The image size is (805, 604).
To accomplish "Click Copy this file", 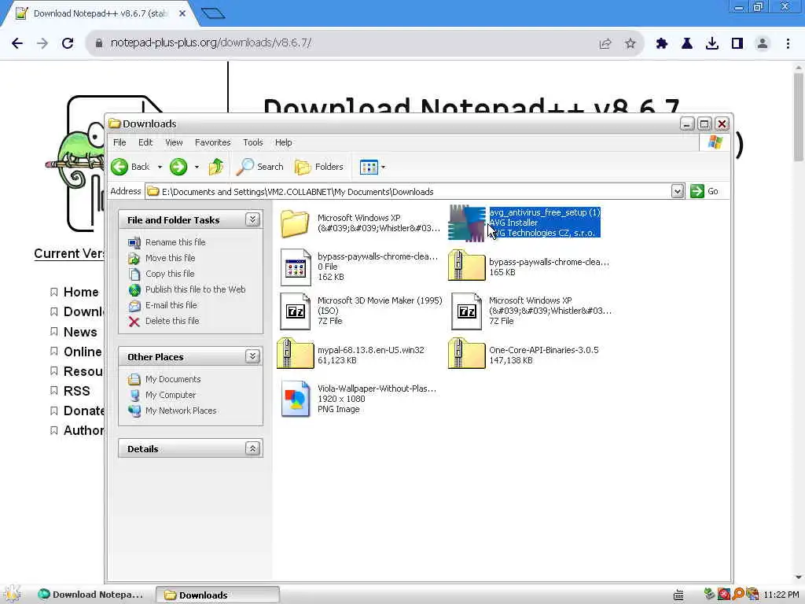I will tap(170, 274).
